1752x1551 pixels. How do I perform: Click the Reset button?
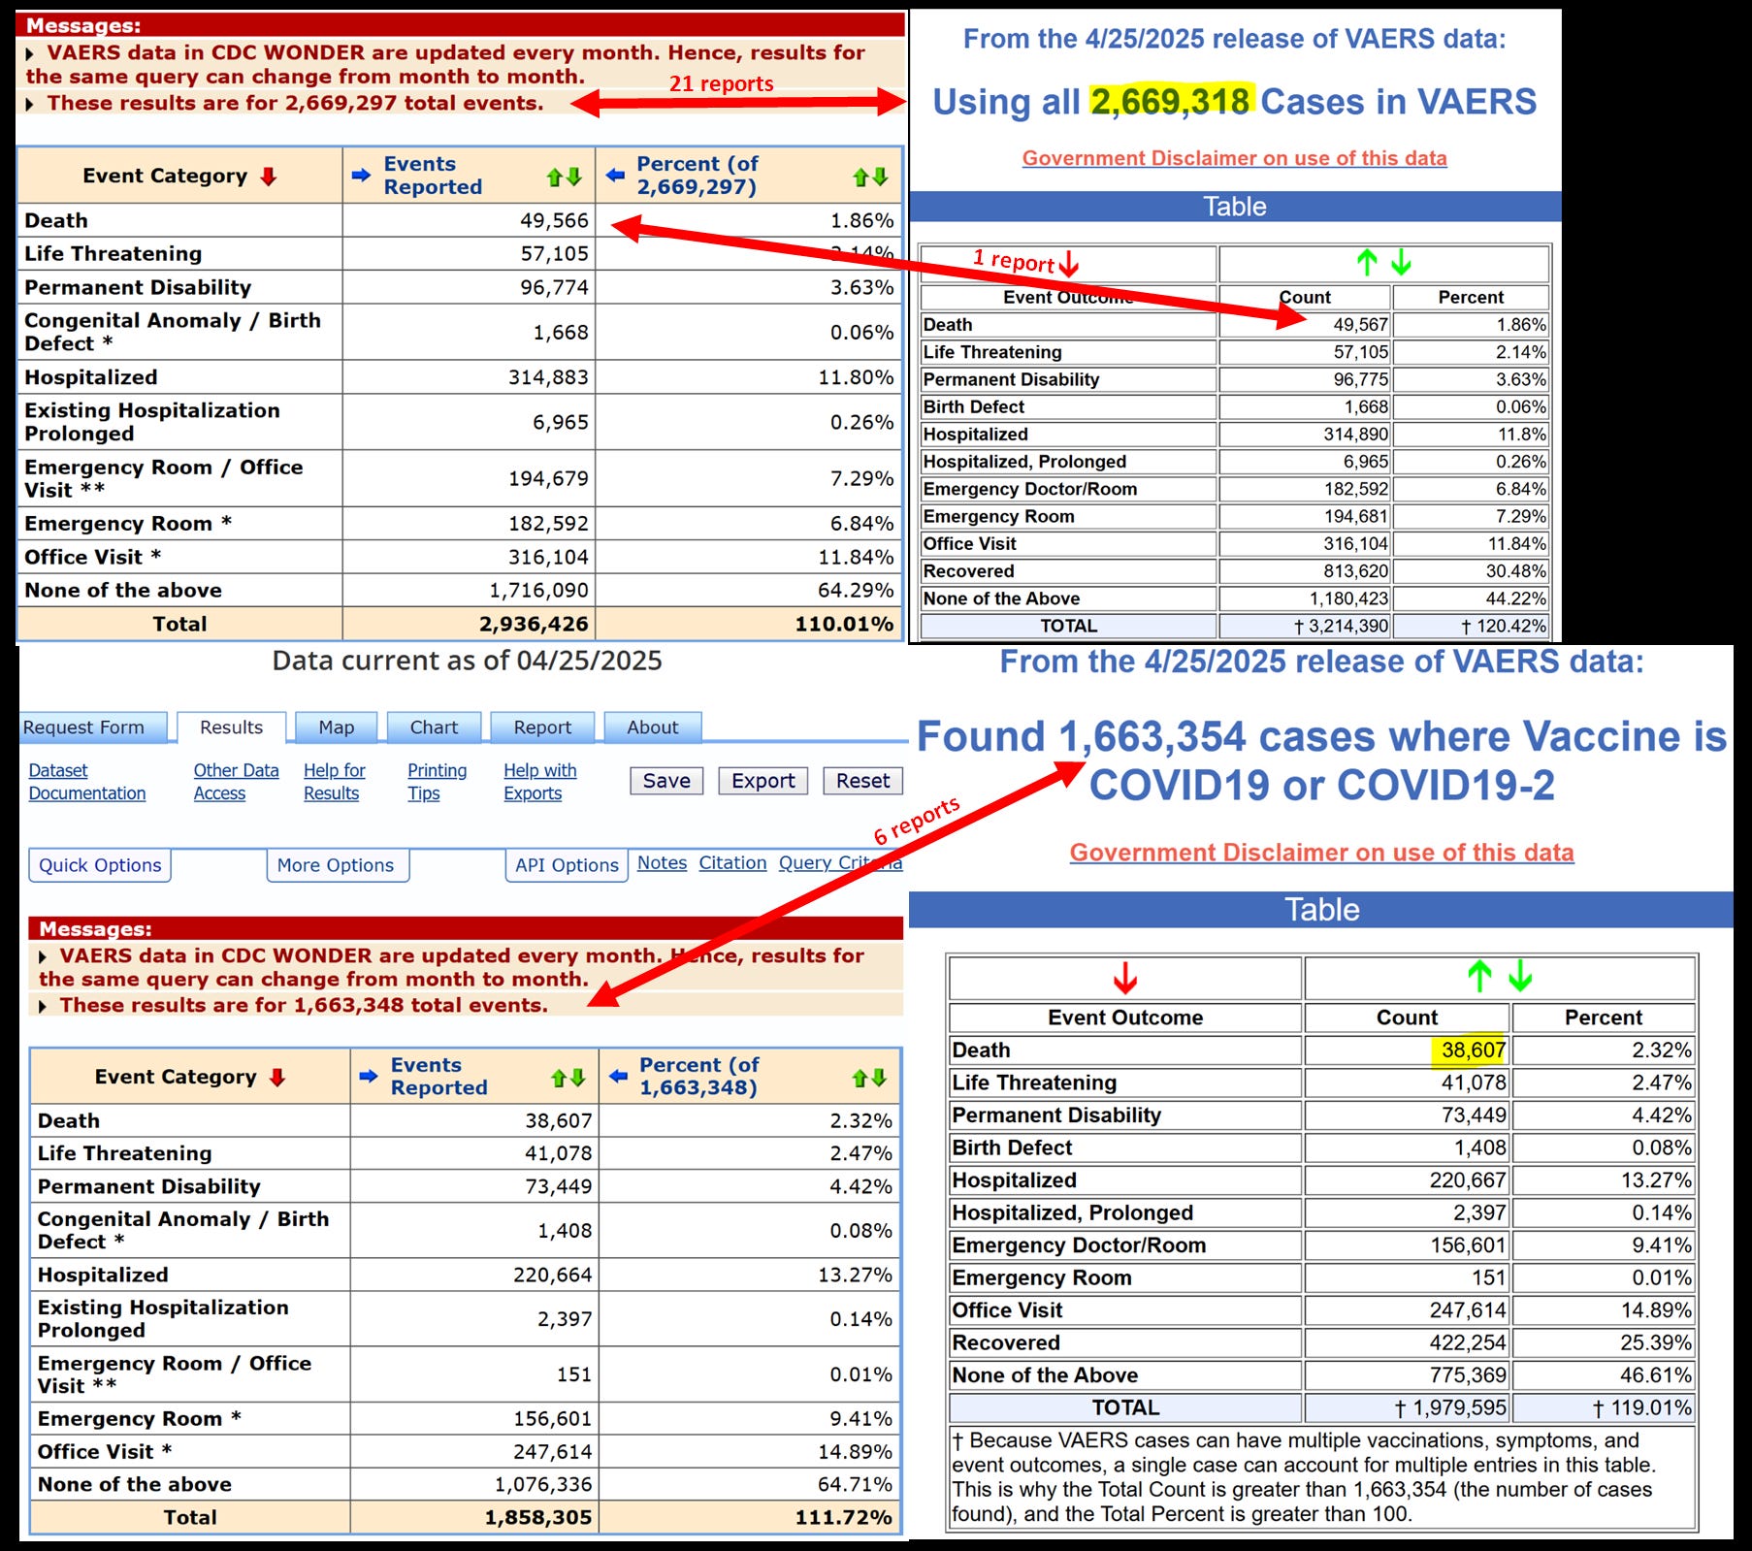[x=862, y=781]
